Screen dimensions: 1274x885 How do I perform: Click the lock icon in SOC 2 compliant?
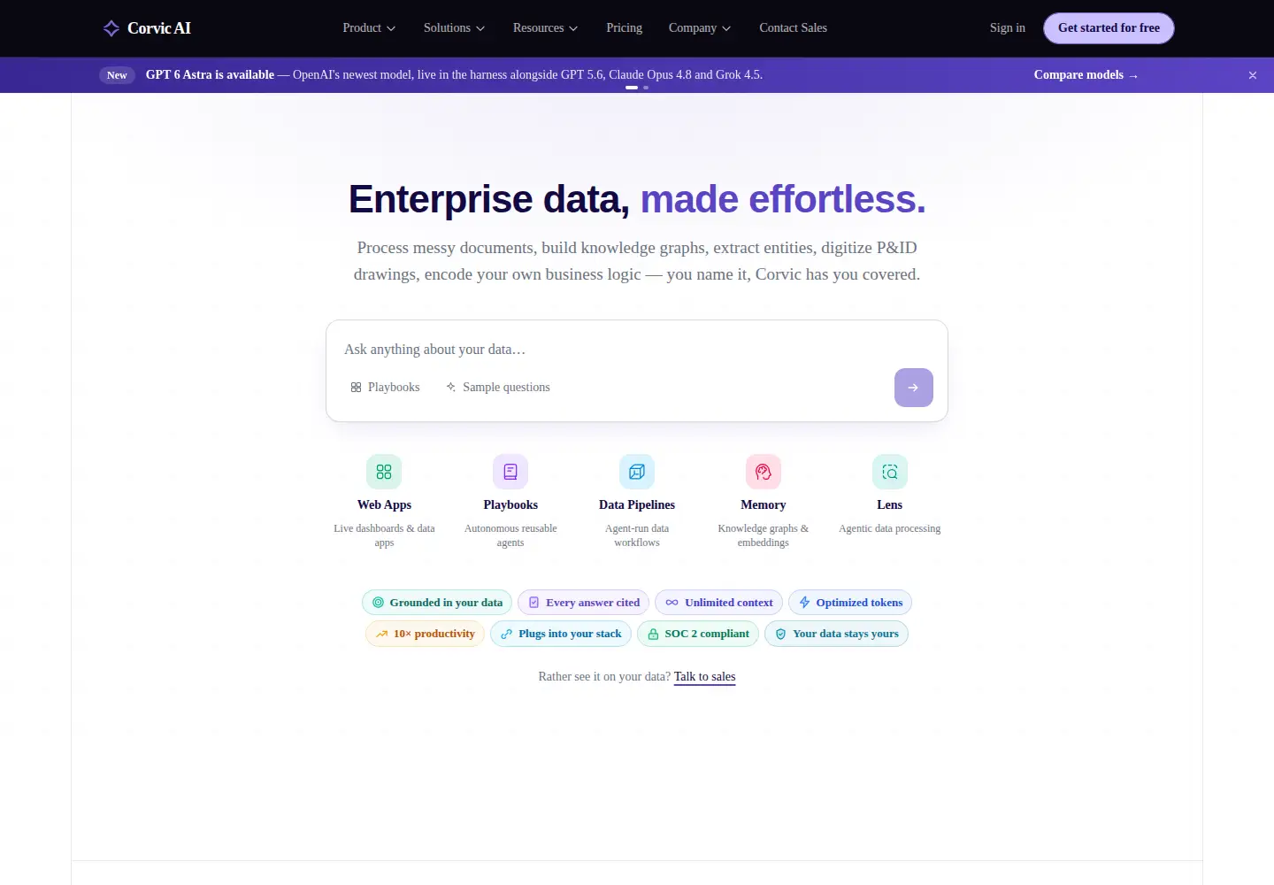tap(653, 634)
